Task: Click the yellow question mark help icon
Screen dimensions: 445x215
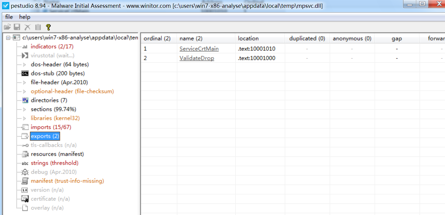Action: [48, 27]
